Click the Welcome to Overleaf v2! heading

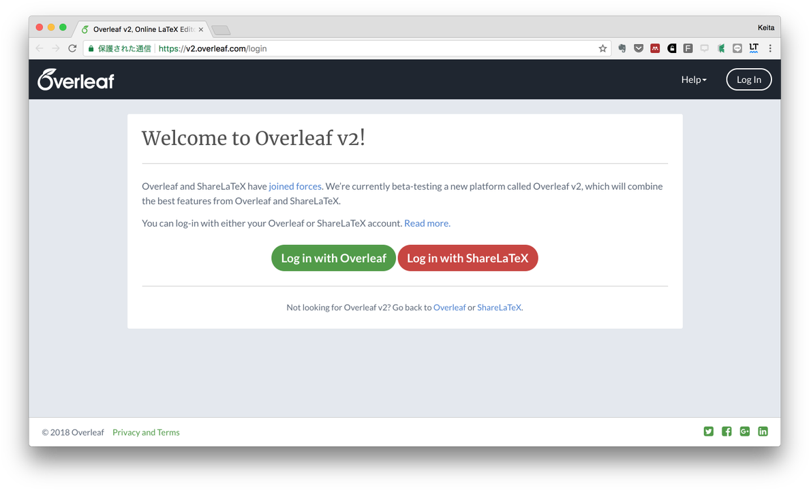click(254, 138)
